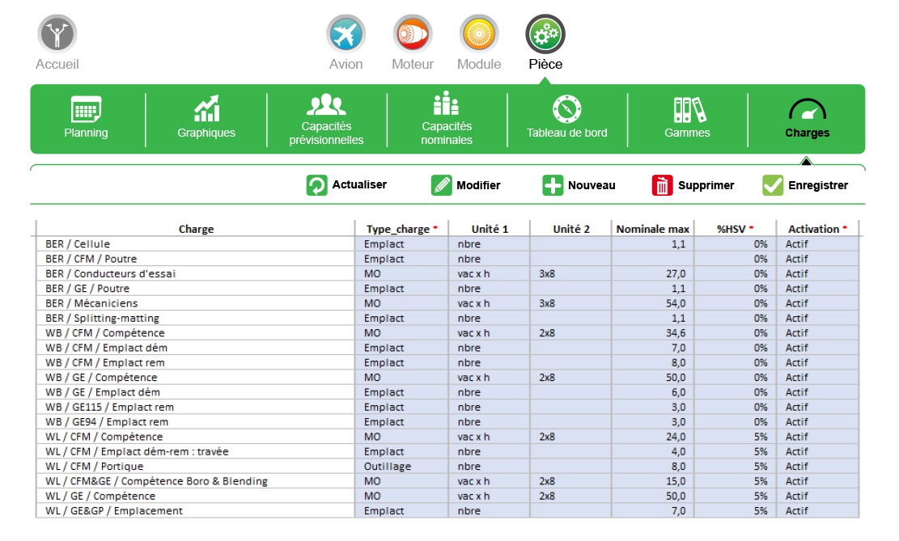Click the Accueil home icon
This screenshot has width=899, height=541.
coord(57,34)
